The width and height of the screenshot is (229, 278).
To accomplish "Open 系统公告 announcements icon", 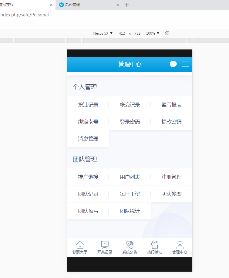I will [x=130, y=248].
